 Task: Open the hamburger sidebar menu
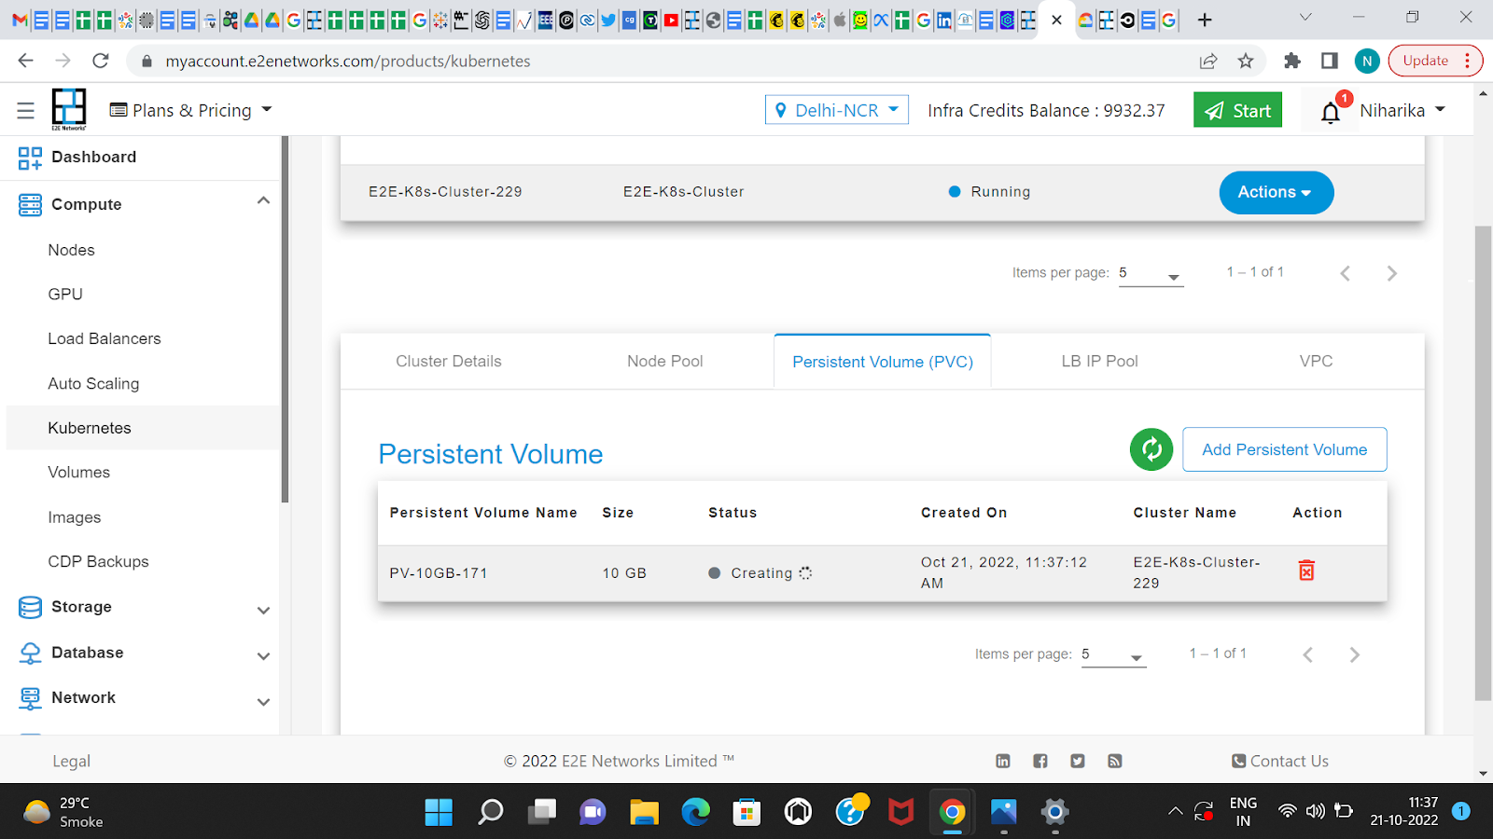tap(25, 111)
